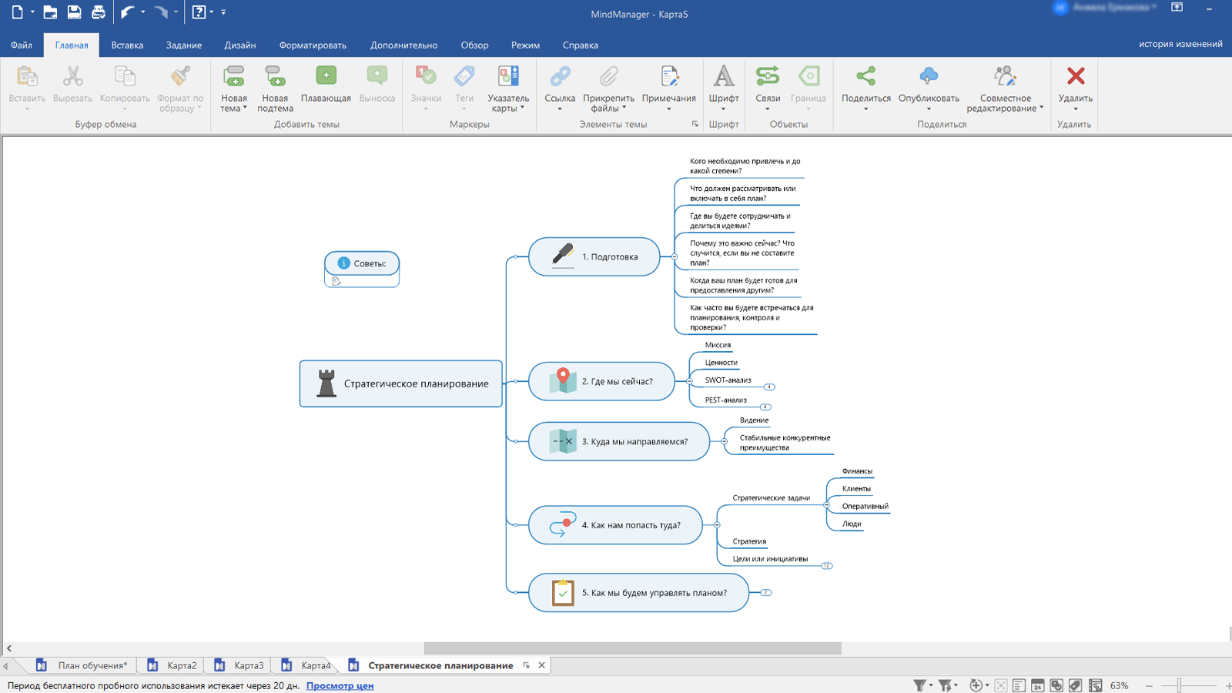The image size is (1232, 693).
Task: Close the Стратегическое планирование document tab
Action: (x=541, y=665)
